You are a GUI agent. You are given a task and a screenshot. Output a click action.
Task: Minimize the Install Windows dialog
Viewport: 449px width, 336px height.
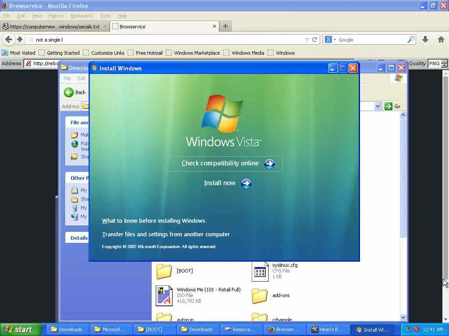tap(332, 68)
